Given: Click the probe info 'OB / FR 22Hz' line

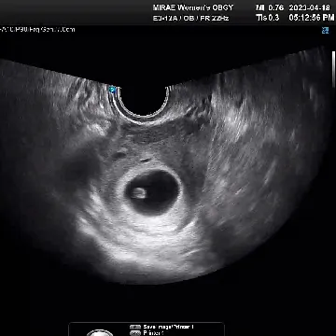Looking at the screenshot, I should (190, 18).
